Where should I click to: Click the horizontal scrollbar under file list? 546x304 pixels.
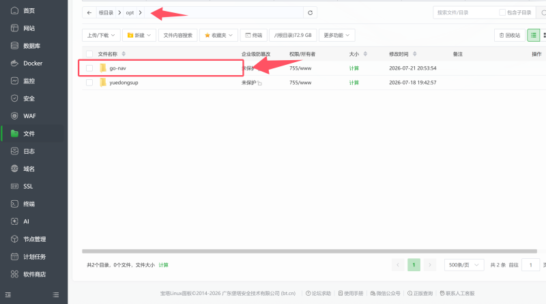pyautogui.click(x=309, y=251)
